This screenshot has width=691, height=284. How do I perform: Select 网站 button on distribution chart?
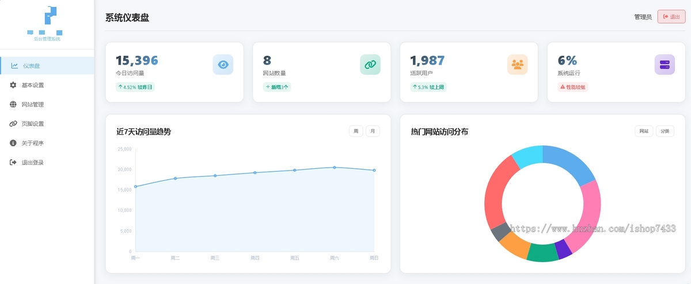coord(643,131)
